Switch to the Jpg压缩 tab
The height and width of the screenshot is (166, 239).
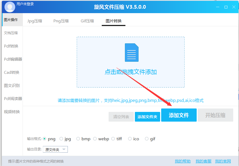[x=34, y=20]
